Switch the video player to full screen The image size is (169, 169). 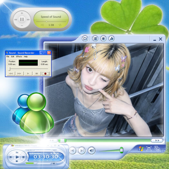tap(149, 149)
